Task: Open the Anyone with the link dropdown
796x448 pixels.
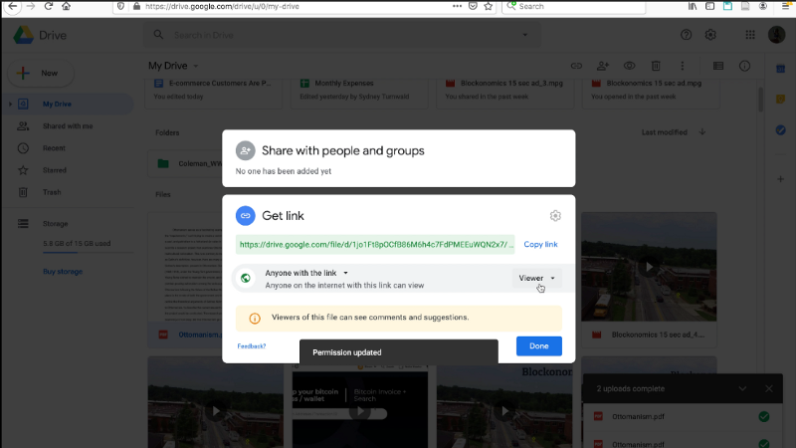Action: point(306,273)
